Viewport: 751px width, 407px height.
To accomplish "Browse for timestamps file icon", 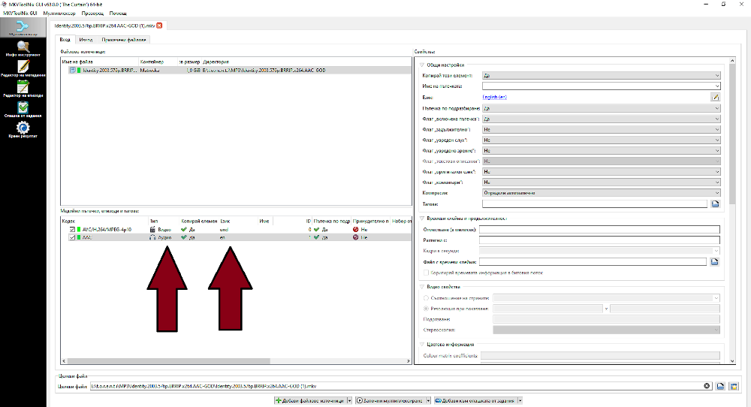I will [x=714, y=262].
